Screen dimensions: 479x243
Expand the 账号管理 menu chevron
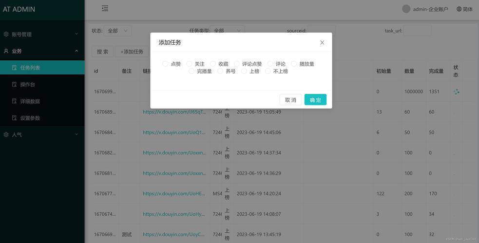77,34
